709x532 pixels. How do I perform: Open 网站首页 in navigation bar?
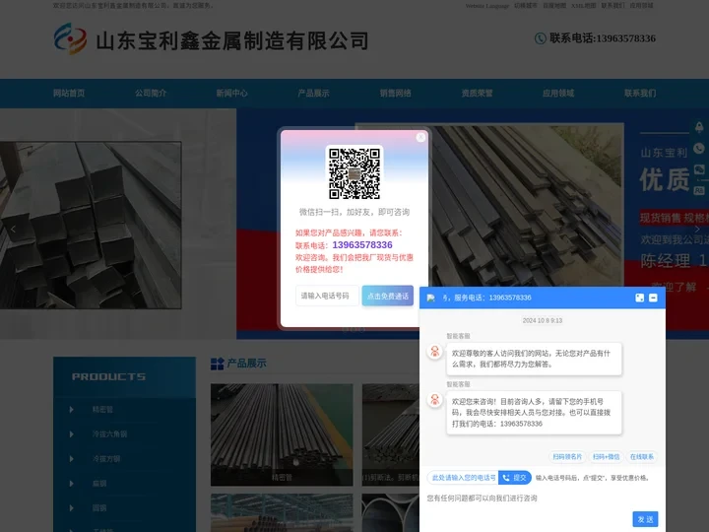(69, 94)
